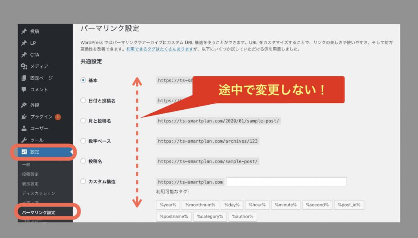Select the カスタム構造 radio button
418x238 pixels.
coord(83,181)
